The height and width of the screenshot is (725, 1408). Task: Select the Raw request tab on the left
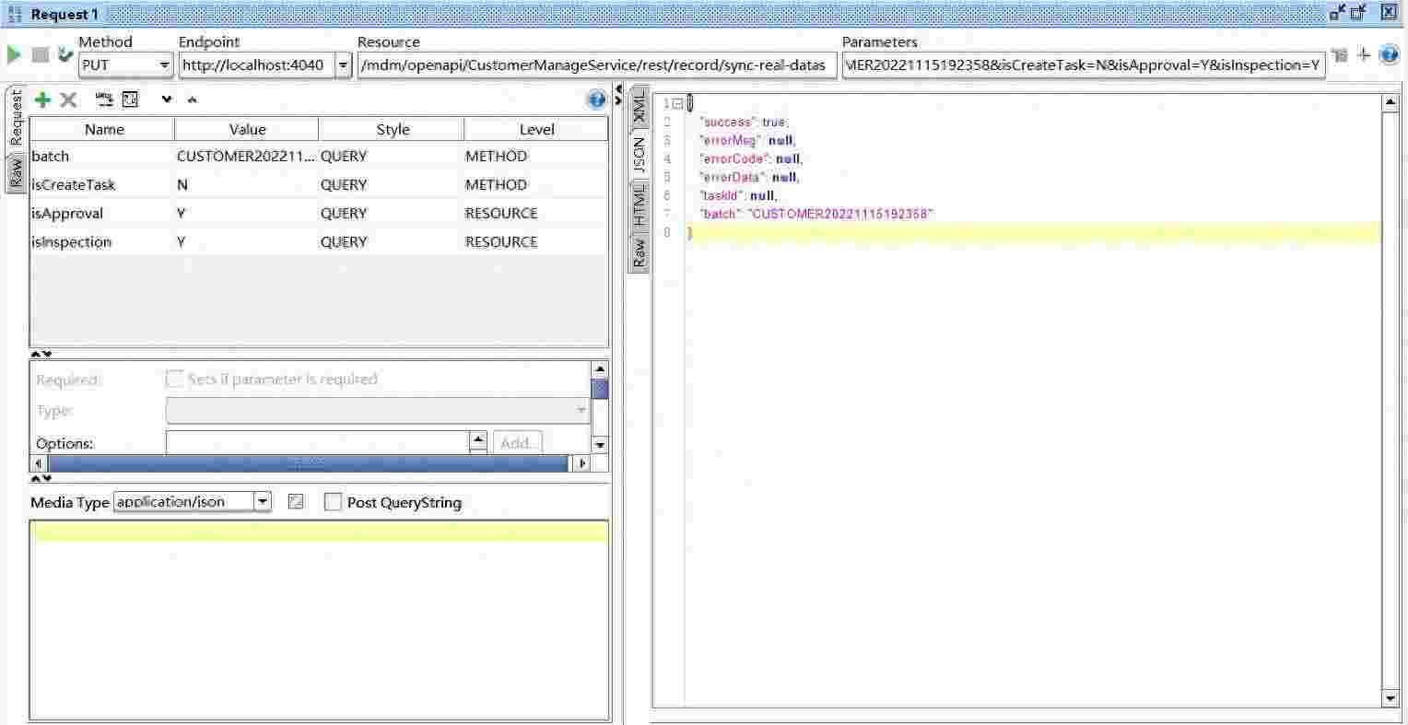16,173
